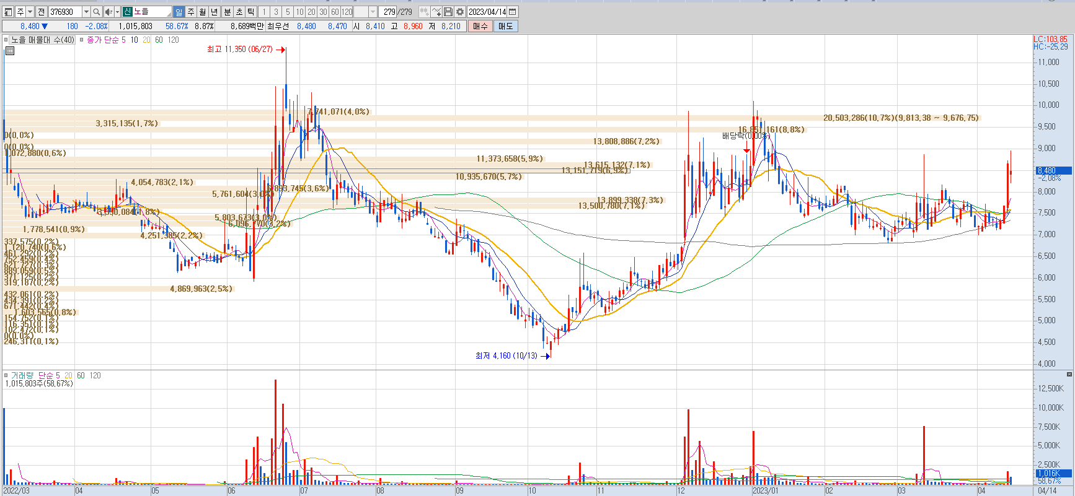Click the 10-day MA color label in price legend
Viewport: 1075px width, 496px height.
point(134,40)
